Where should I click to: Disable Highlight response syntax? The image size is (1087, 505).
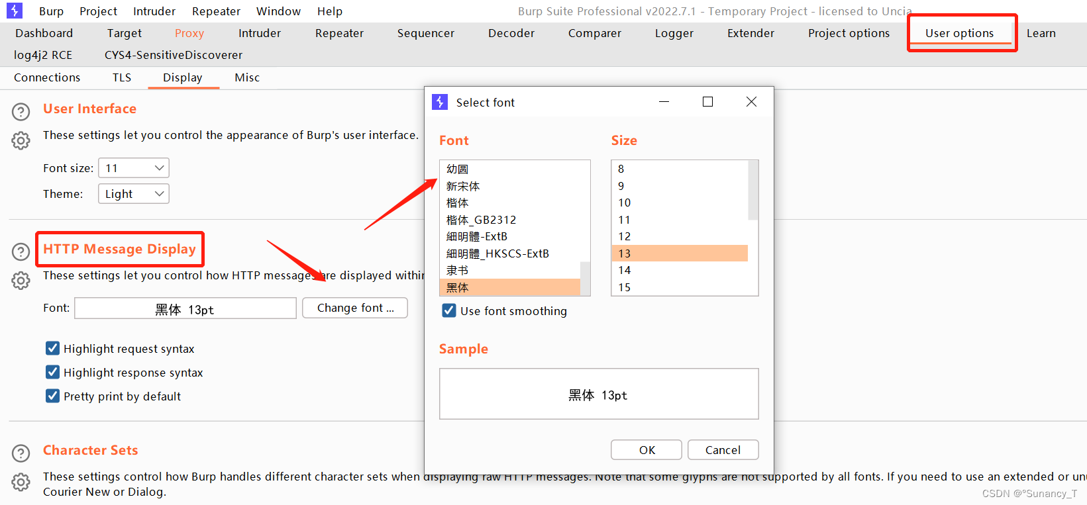click(52, 372)
